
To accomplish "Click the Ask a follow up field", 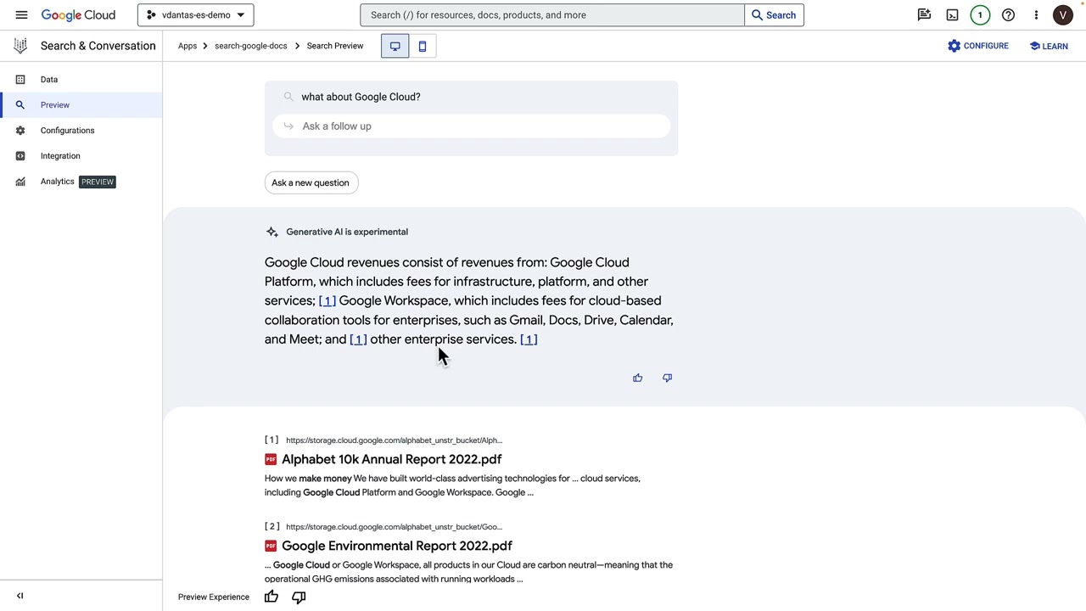I will coord(471,126).
